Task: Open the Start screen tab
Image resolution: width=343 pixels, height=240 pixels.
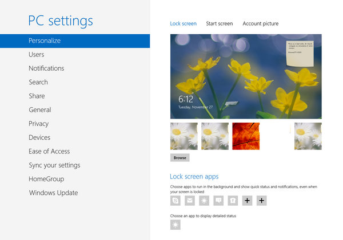Action: pos(220,23)
